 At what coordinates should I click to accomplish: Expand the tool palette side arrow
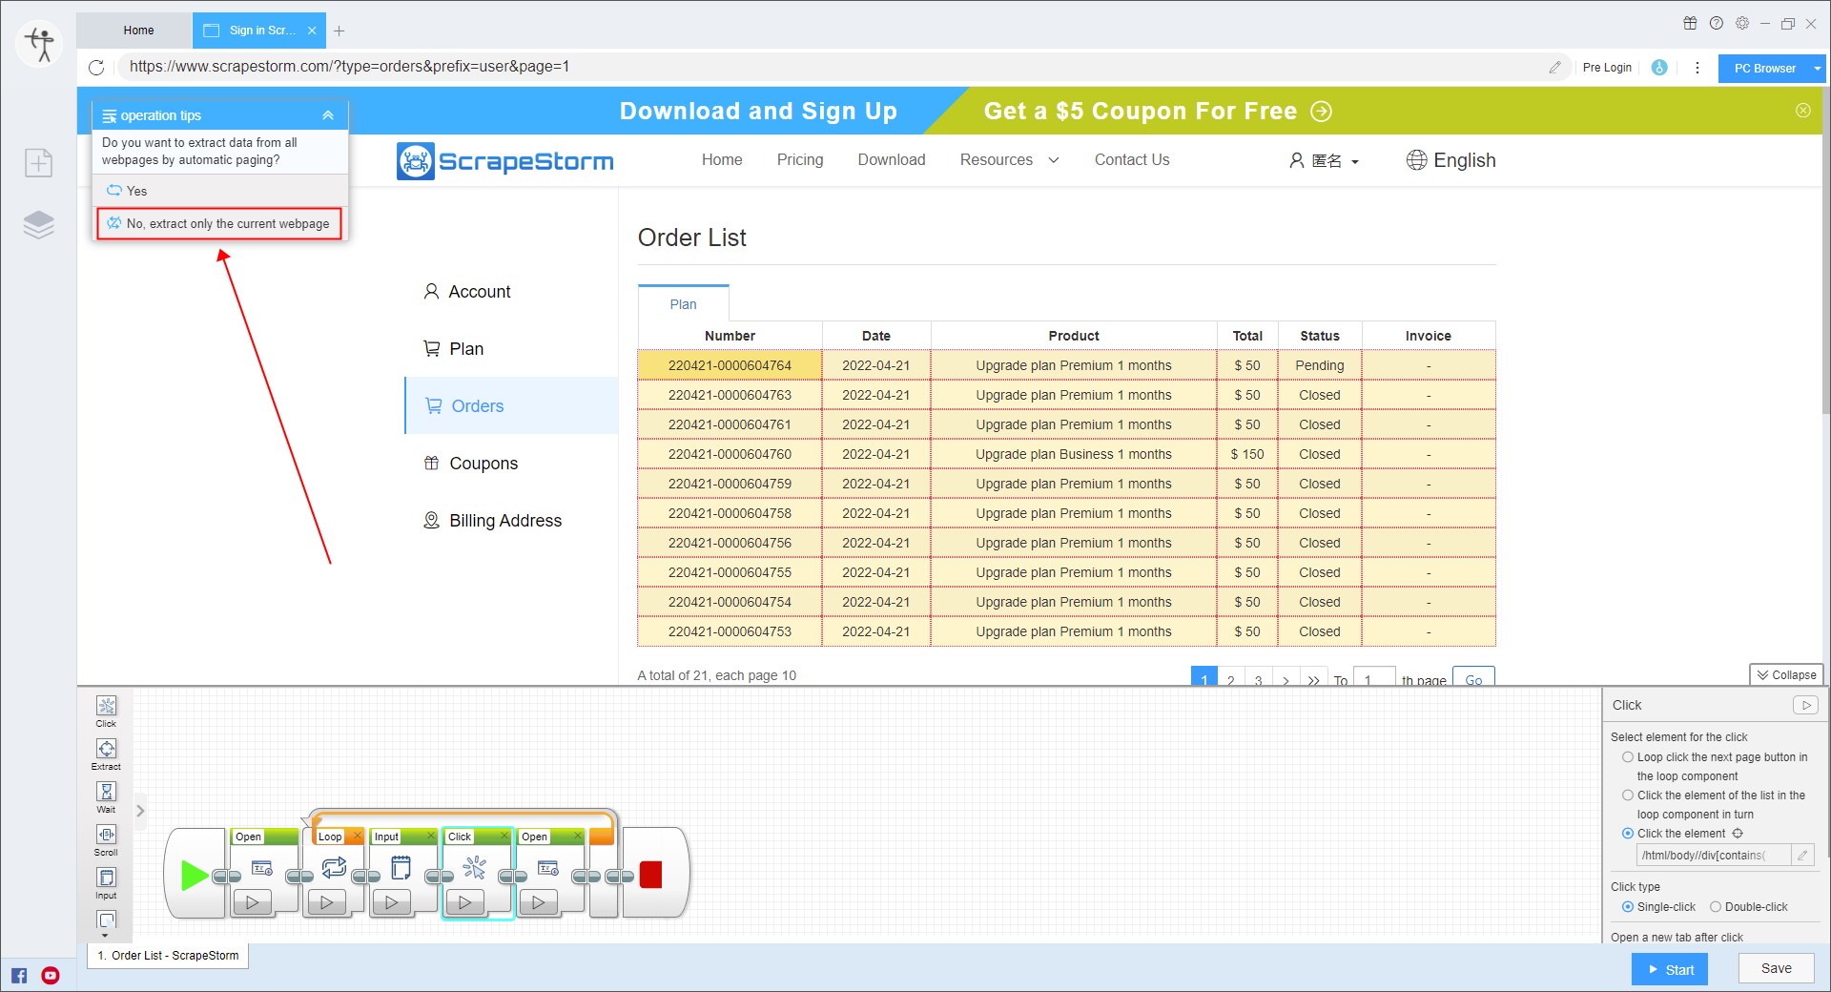[x=140, y=811]
